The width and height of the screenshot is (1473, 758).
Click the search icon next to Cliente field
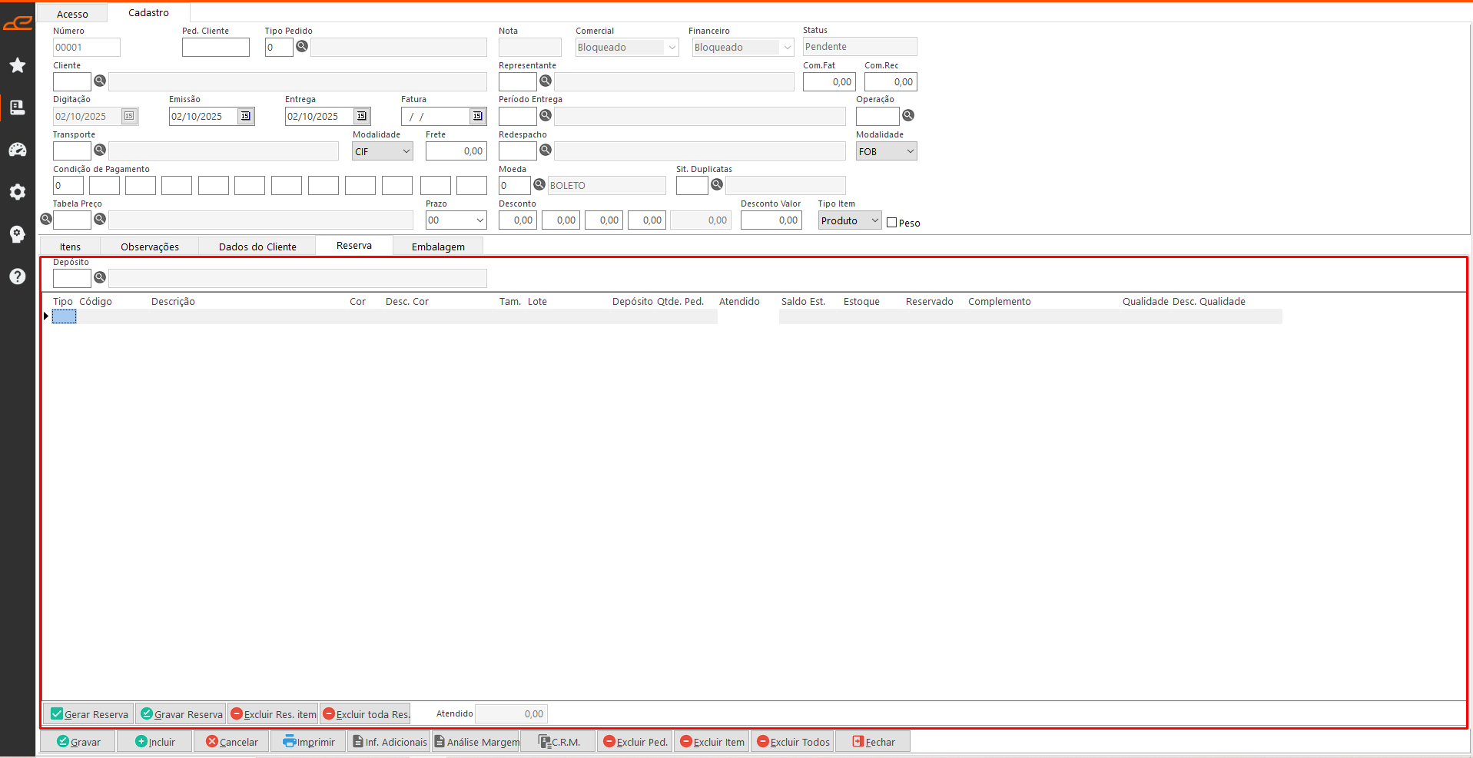(100, 81)
